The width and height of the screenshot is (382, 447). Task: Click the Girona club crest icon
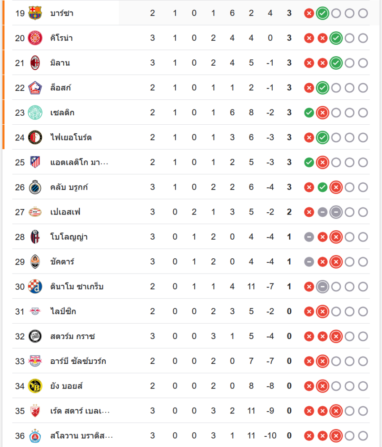(34, 38)
